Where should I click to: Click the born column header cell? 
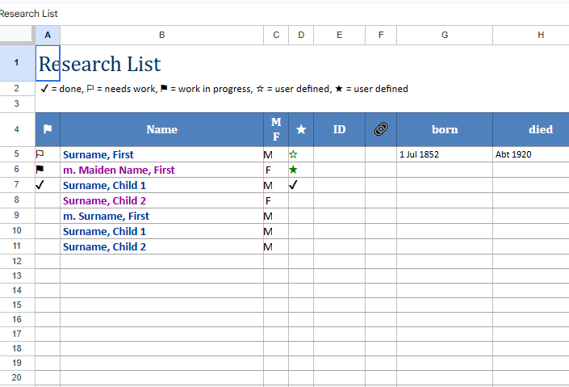[x=445, y=129]
